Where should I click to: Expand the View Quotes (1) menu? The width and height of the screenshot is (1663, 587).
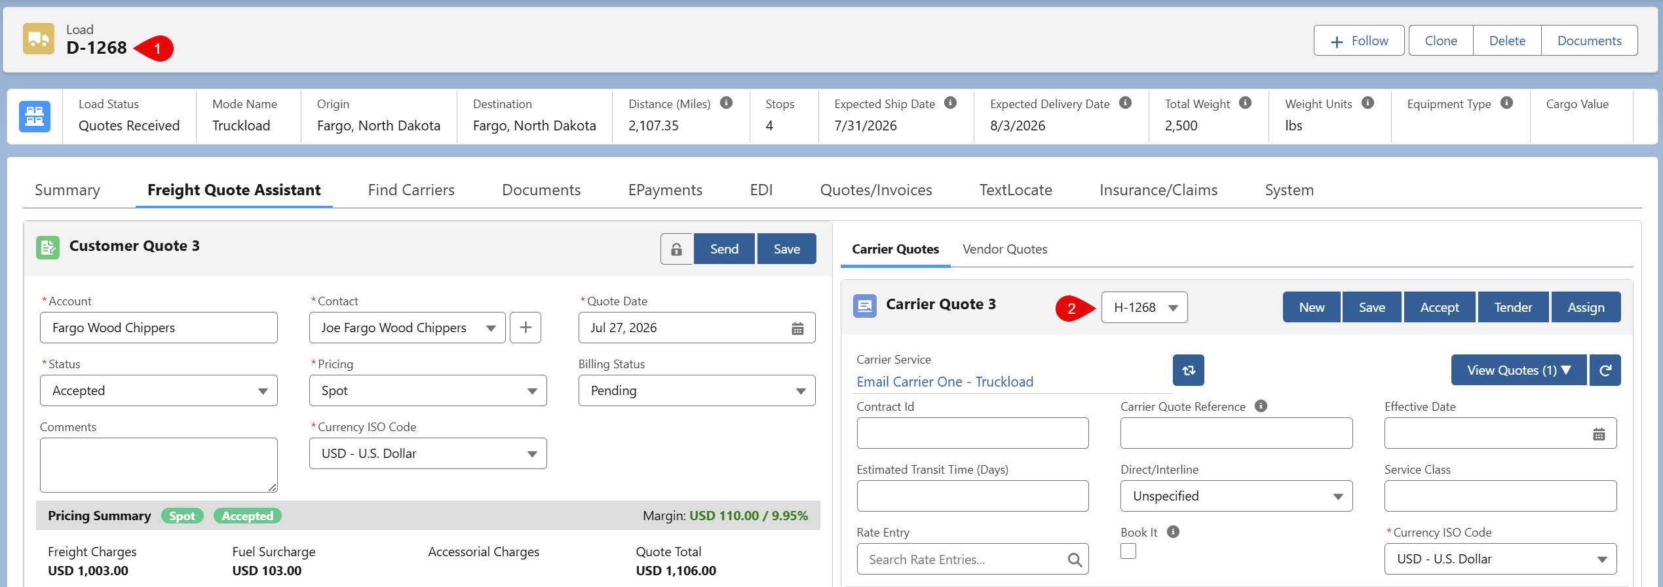pyautogui.click(x=1519, y=370)
